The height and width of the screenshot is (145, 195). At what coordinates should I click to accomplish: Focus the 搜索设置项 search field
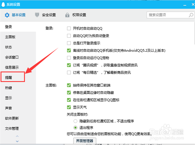pos(170,15)
